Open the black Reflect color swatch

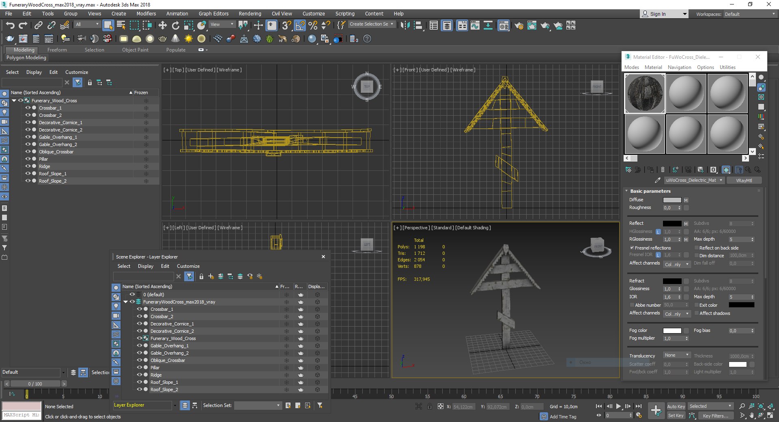(672, 224)
